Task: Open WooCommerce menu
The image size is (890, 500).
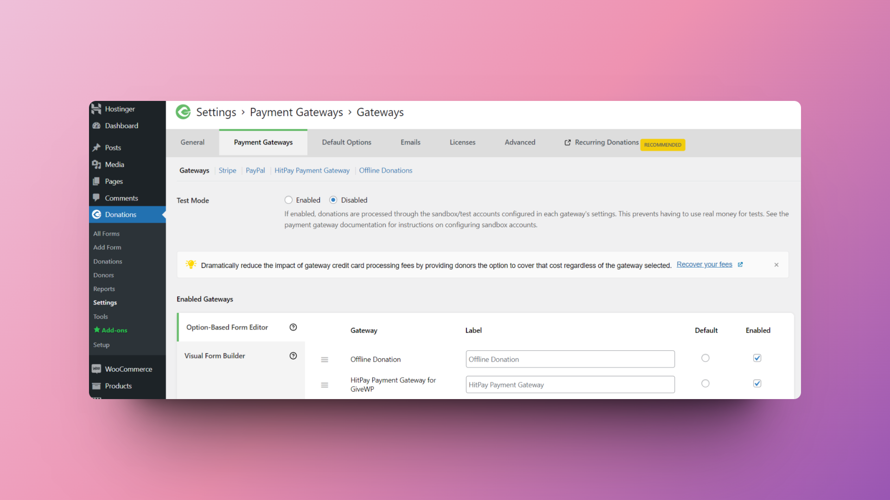Action: [x=127, y=369]
